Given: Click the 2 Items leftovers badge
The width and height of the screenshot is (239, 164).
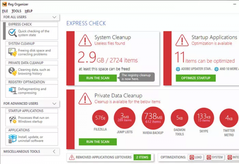Looking at the screenshot, I should pos(142,157).
